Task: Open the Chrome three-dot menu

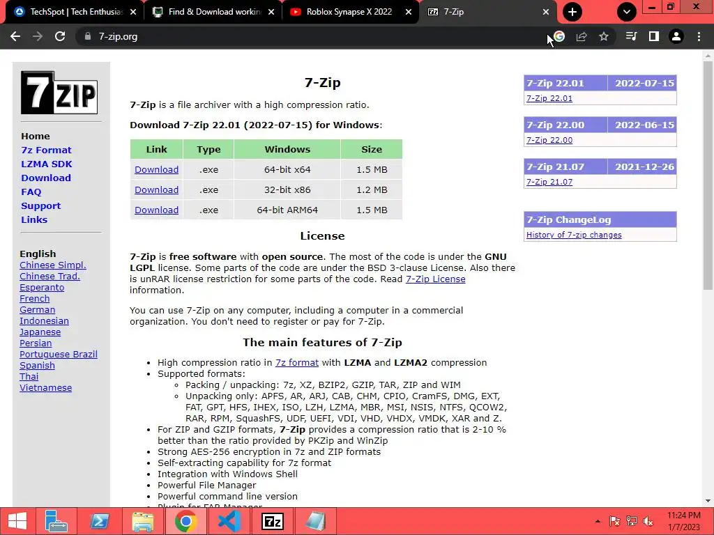Action: click(699, 36)
